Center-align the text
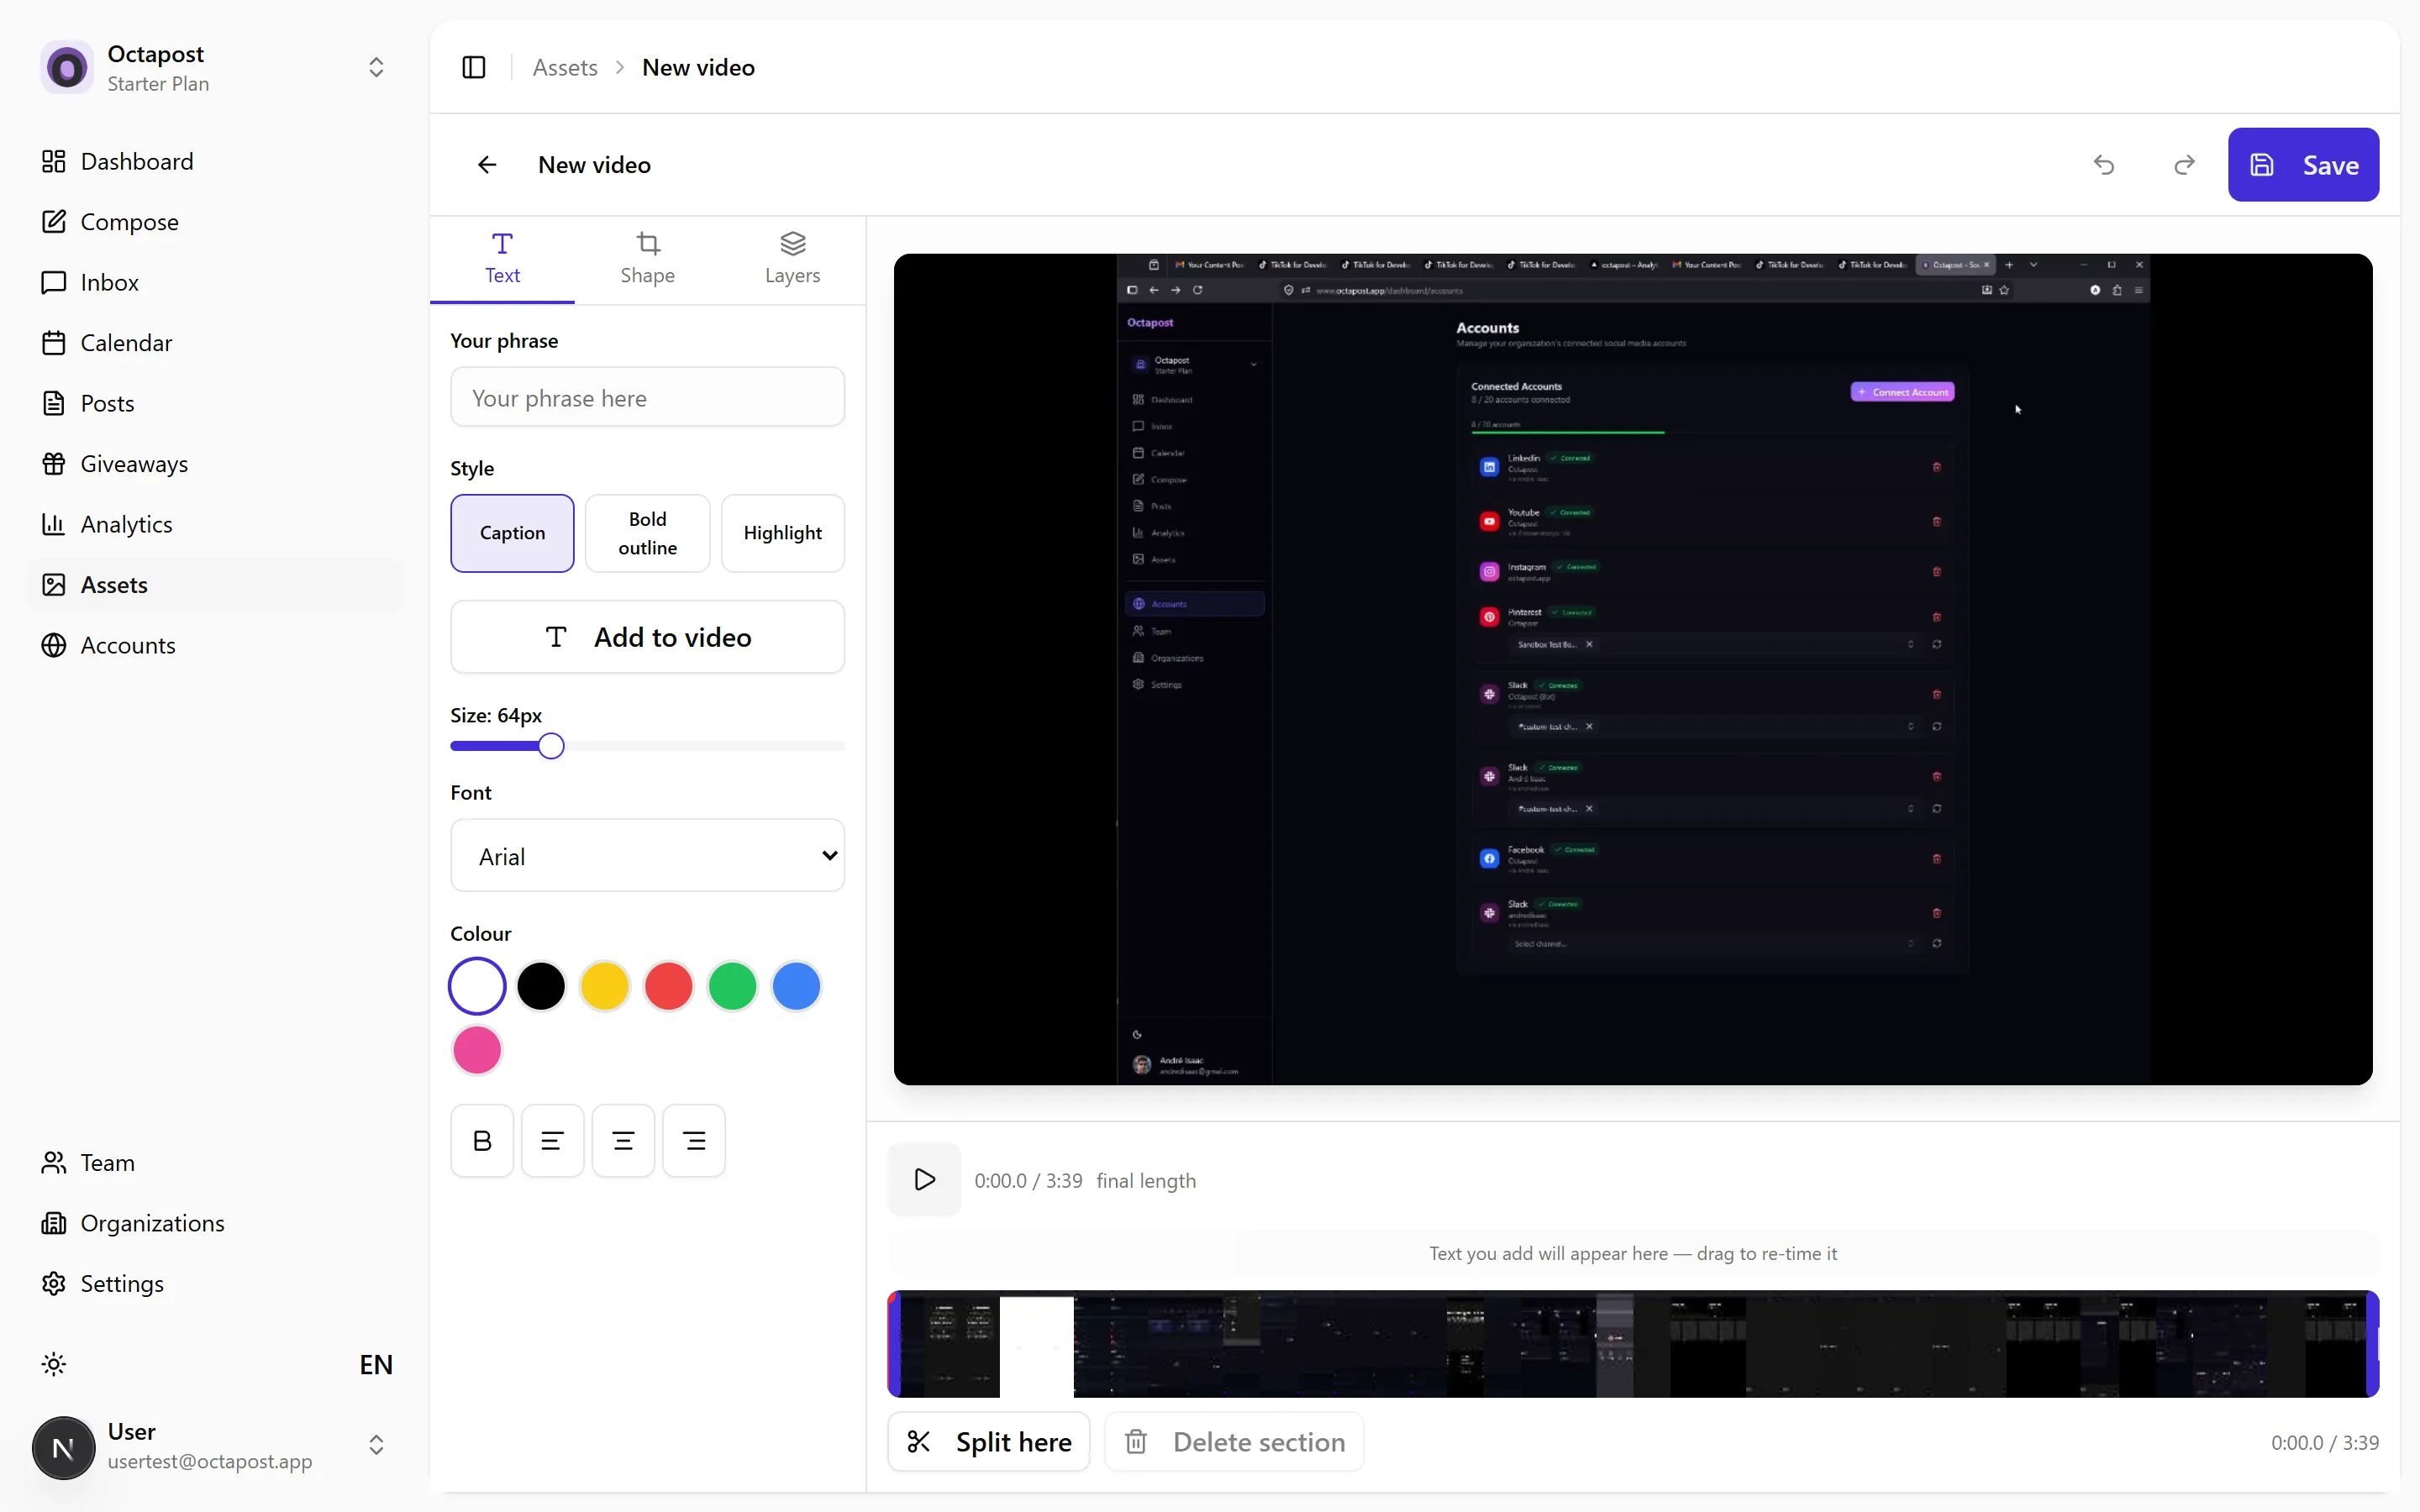The height and width of the screenshot is (1512, 2420). [x=623, y=1140]
